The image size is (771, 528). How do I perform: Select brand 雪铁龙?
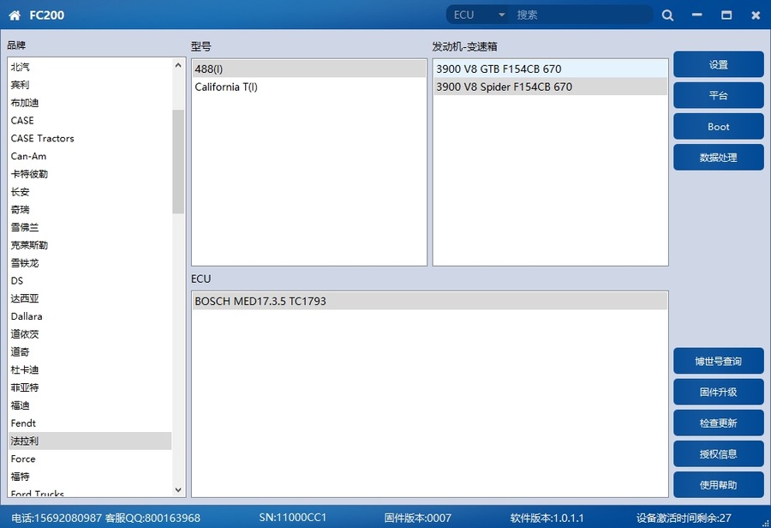90,263
